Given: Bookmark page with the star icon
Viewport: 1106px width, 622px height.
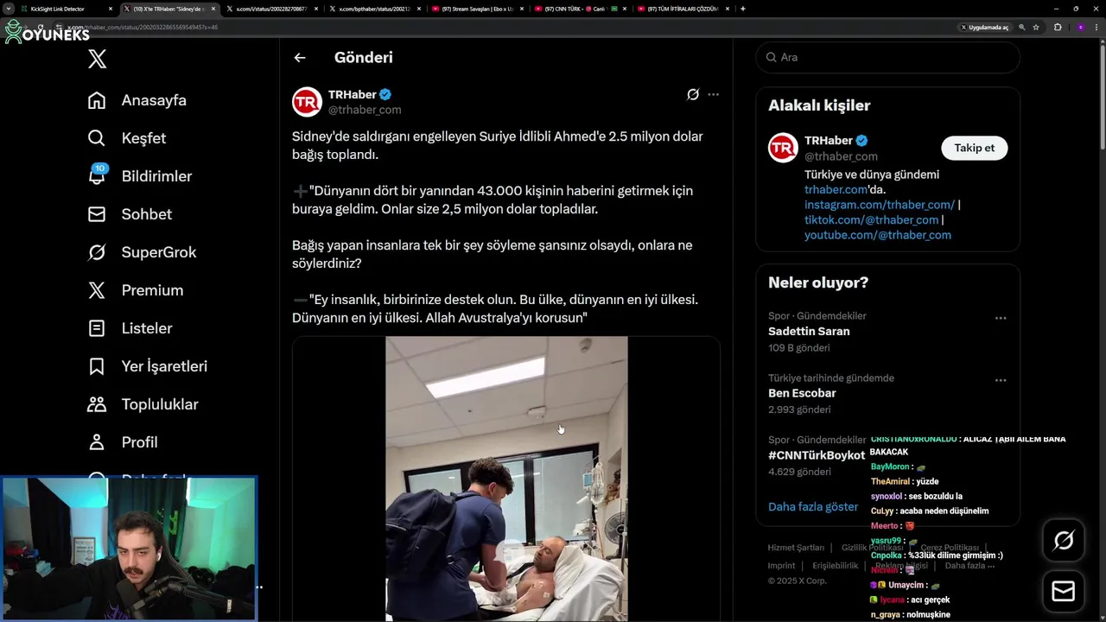Looking at the screenshot, I should tap(1036, 27).
